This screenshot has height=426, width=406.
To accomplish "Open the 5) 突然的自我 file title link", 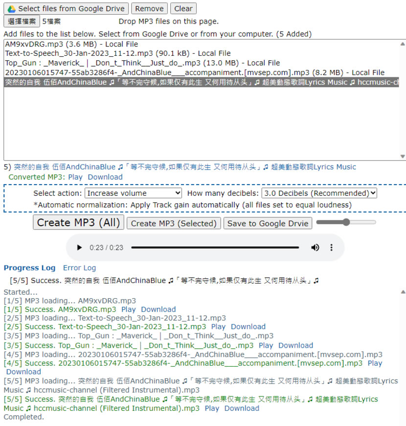I will click(x=184, y=167).
